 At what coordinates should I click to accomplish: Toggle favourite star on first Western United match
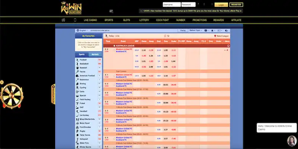[x=114, y=50]
